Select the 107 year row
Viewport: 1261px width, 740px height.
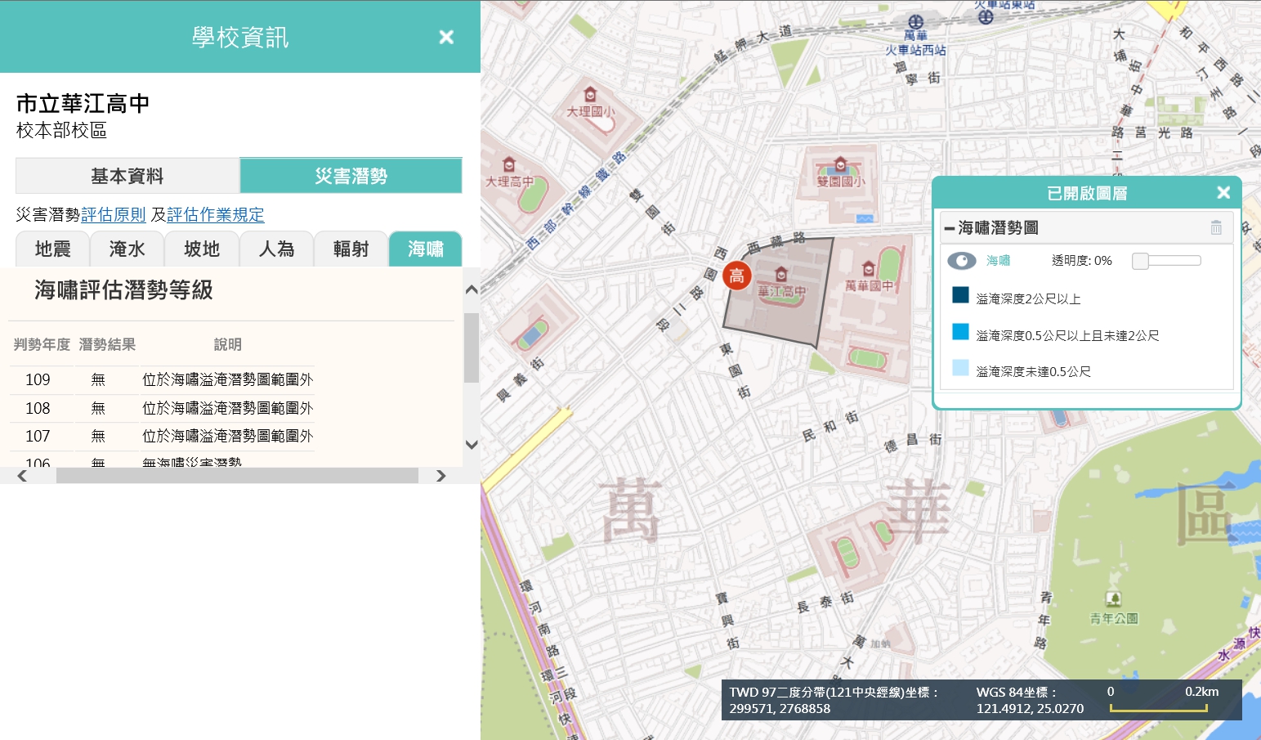163,436
